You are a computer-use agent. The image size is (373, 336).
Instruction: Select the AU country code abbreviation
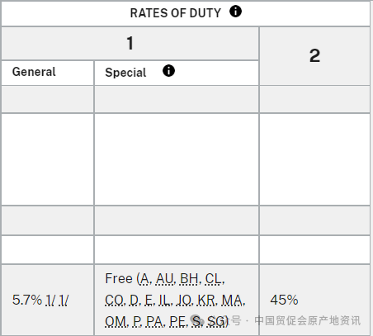click(166, 279)
